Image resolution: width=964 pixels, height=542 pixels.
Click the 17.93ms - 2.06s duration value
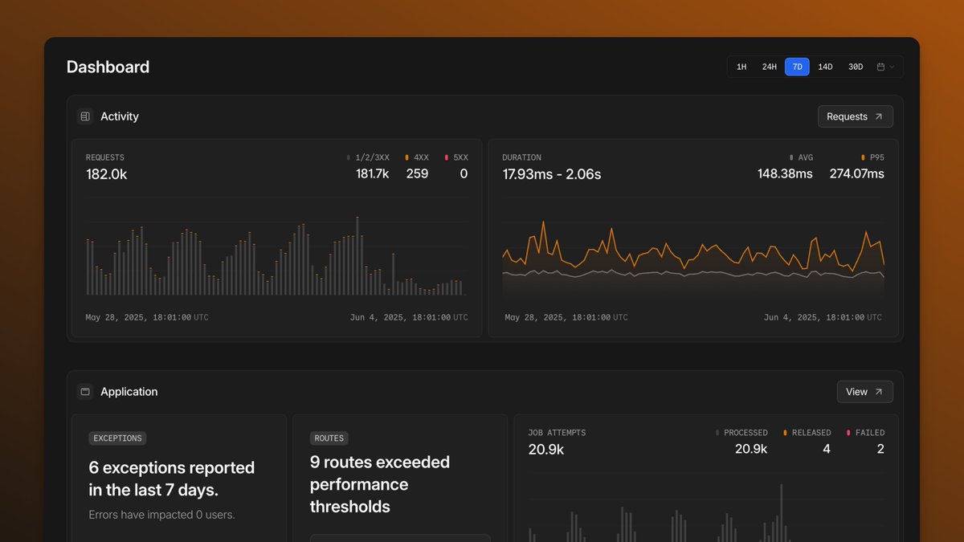coord(552,174)
